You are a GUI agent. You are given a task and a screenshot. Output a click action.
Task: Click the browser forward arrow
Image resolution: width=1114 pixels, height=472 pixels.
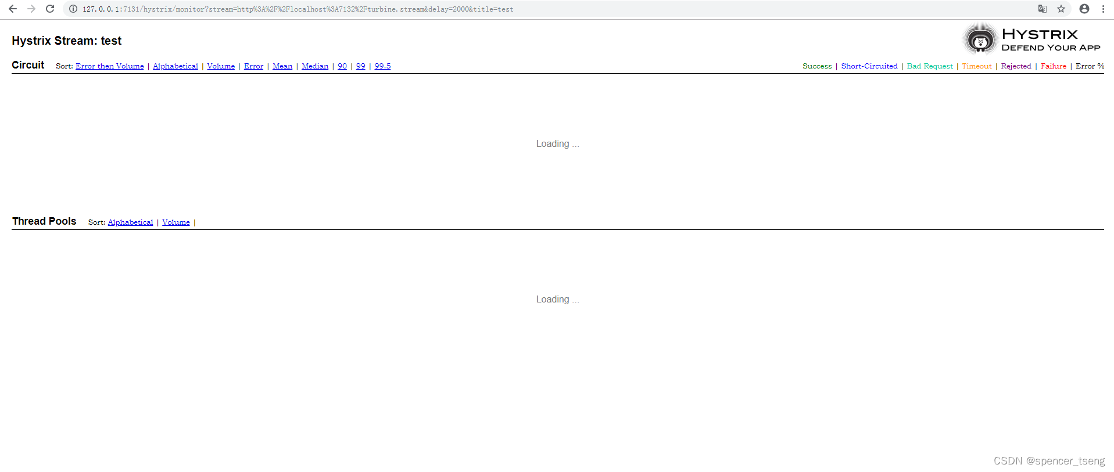coord(31,9)
